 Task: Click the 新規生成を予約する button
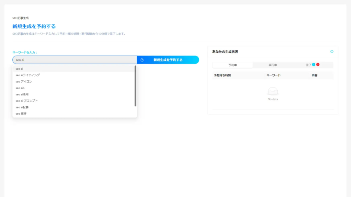168,60
